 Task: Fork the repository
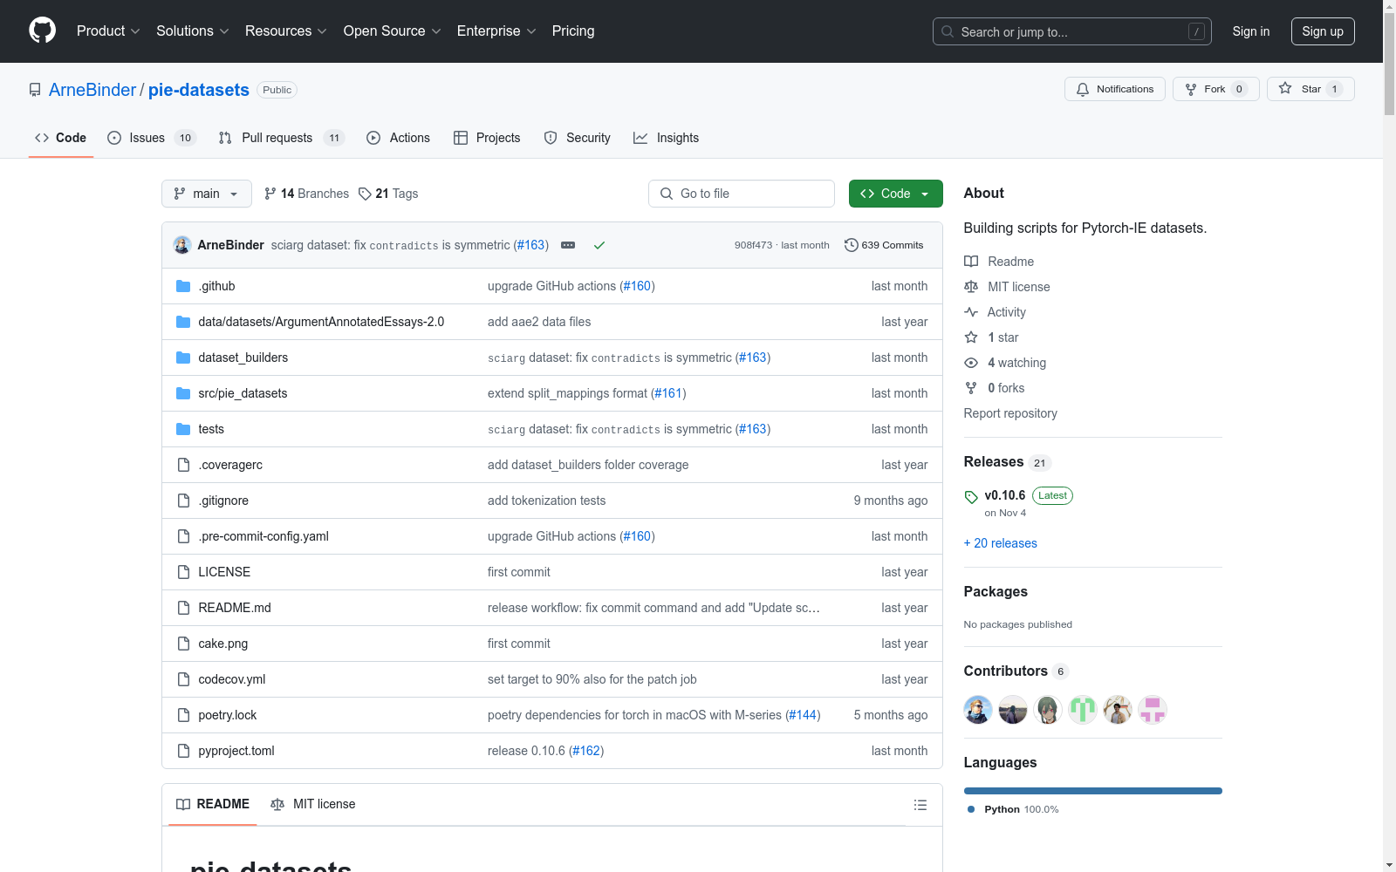[x=1216, y=89]
